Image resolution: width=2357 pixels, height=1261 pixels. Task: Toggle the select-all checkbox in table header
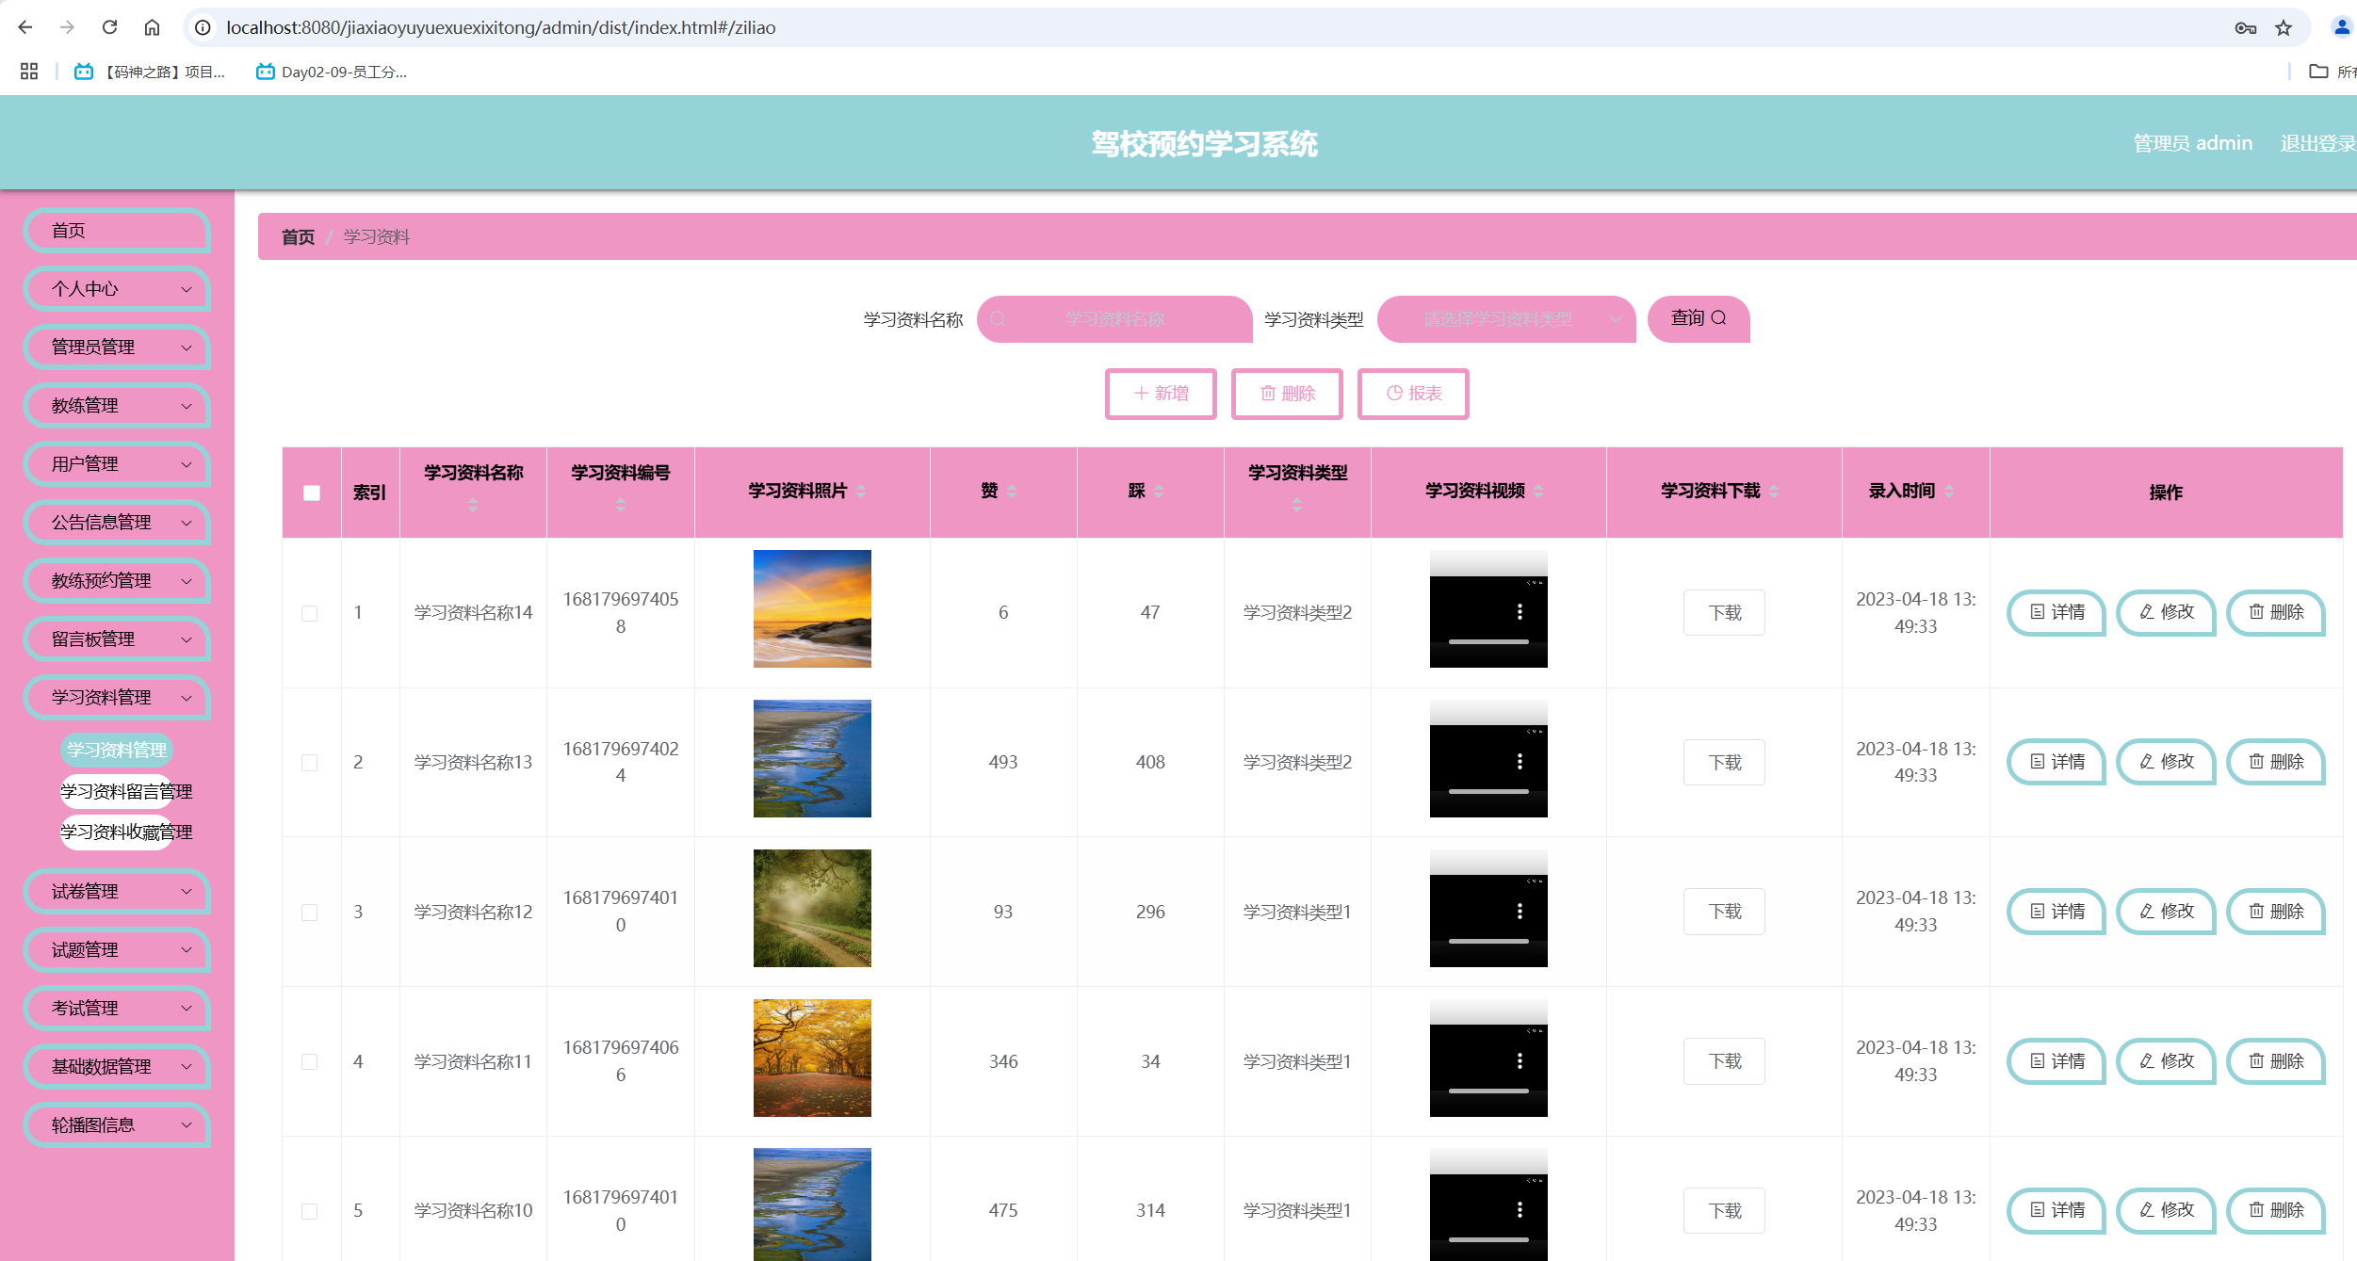[312, 493]
